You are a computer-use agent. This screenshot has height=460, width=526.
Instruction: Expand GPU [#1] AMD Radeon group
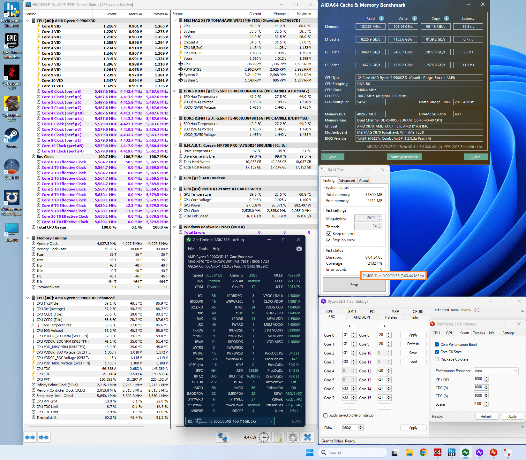[175, 178]
